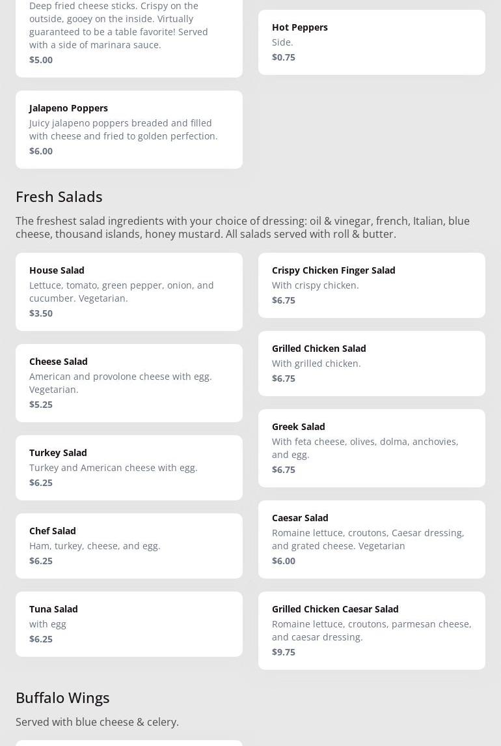501x746 pixels.
Task: Click the $0.75 Hot Peppers price
Action: coord(284,57)
